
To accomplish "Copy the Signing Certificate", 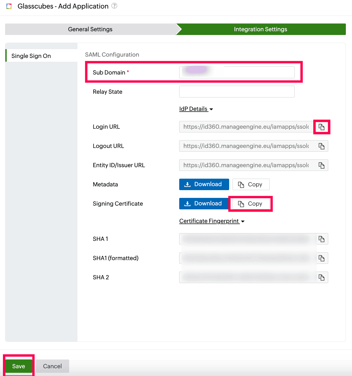I will [x=251, y=203].
